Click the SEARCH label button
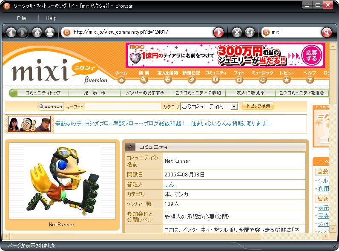Viewport: 339px width, 251px height. coord(51,107)
